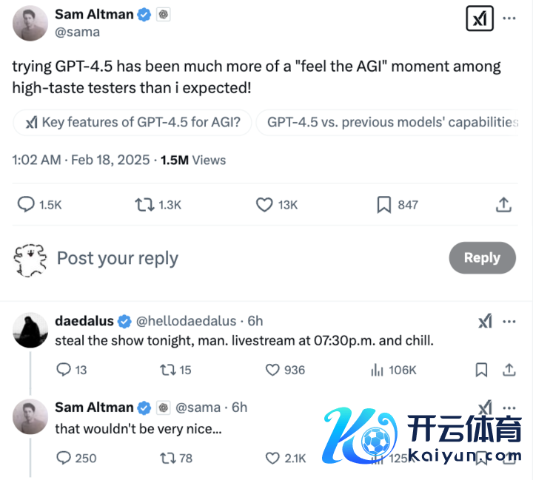Click the Grok icon on main post

click(x=480, y=19)
